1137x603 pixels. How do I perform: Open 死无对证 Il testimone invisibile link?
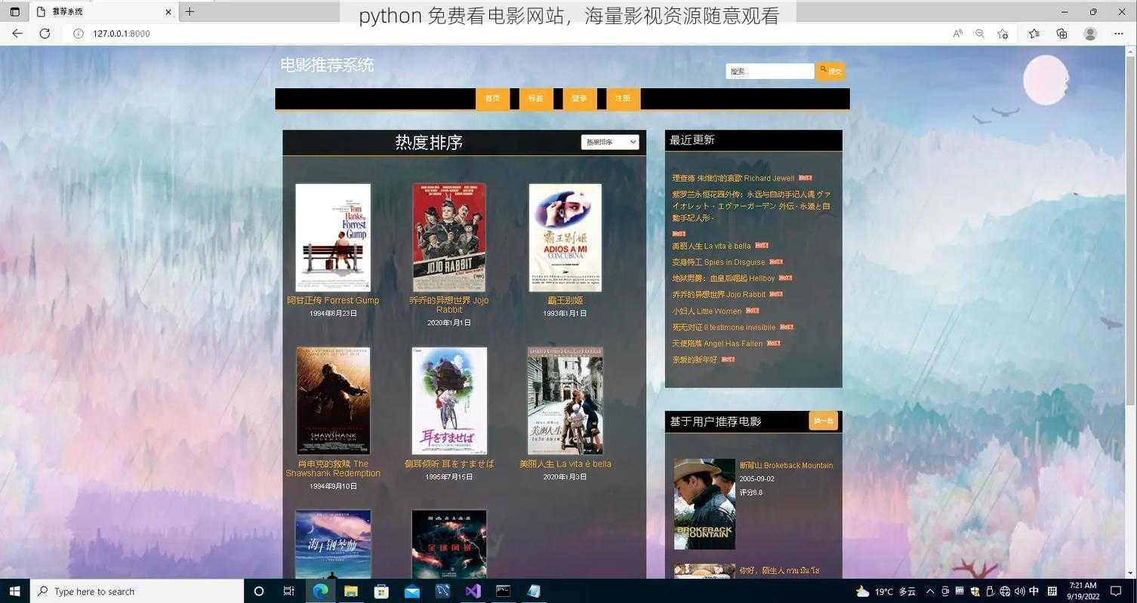point(724,327)
